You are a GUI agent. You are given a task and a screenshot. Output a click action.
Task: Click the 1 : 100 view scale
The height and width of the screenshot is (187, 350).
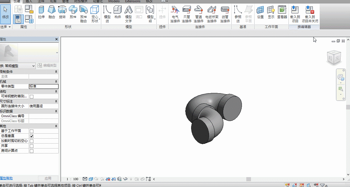pyautogui.click(x=73, y=179)
